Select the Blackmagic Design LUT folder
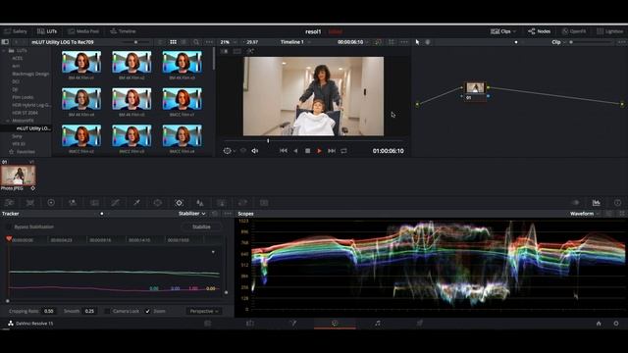The image size is (628, 353). tap(30, 75)
